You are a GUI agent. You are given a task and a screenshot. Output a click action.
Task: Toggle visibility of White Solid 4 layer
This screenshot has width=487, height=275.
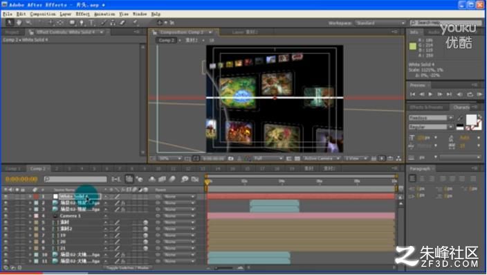[6, 196]
